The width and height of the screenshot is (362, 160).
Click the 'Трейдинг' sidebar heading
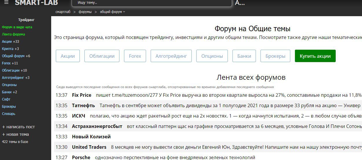(x=26, y=20)
